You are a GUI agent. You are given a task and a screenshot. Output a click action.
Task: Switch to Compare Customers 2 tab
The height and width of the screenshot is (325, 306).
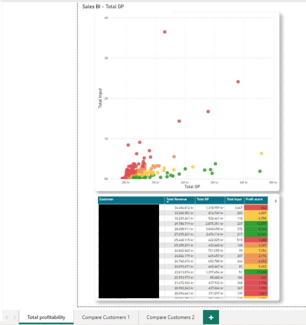click(171, 317)
